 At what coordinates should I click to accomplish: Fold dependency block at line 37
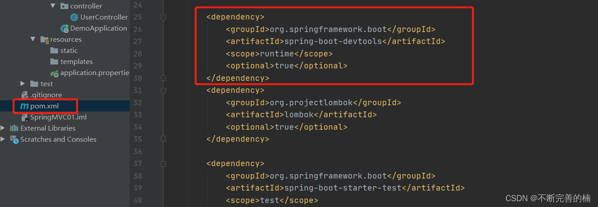coord(163,163)
